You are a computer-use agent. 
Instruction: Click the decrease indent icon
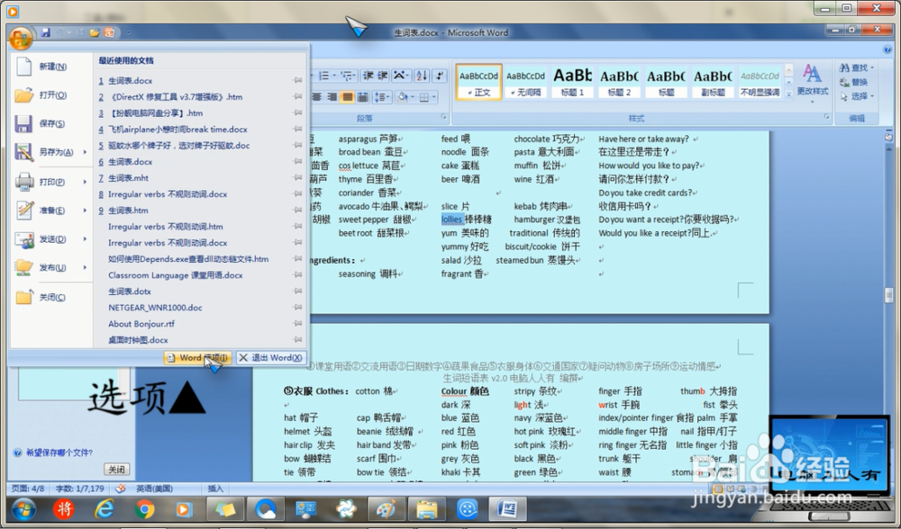tap(369, 76)
